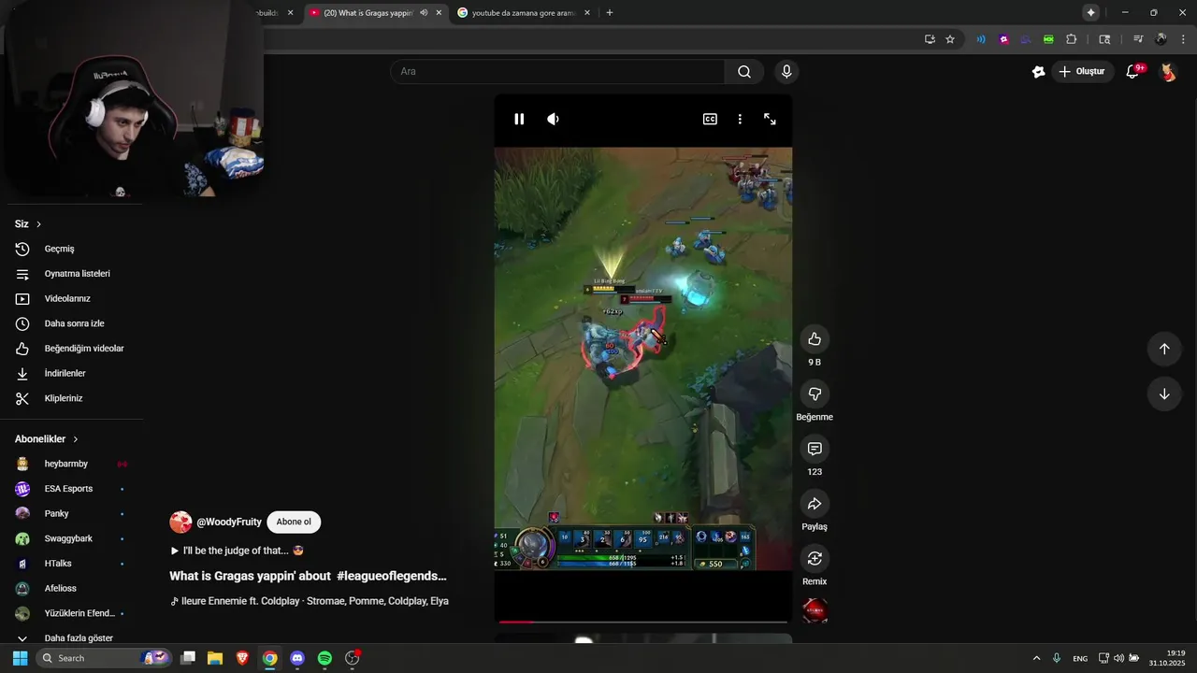This screenshot has height=673, width=1197.
Task: Open the Chrome media control icon
Action: [1138, 39]
